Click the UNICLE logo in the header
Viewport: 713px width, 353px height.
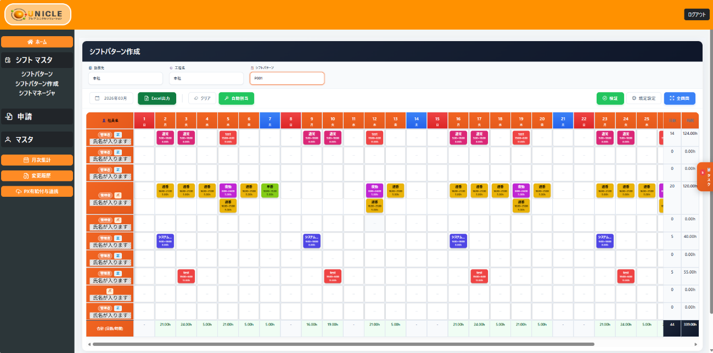(38, 14)
